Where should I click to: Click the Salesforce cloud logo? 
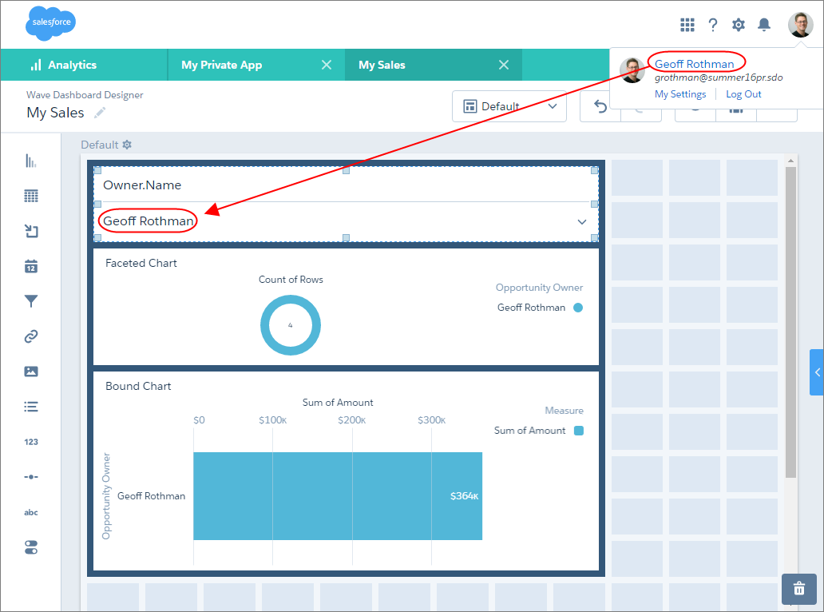[50, 23]
